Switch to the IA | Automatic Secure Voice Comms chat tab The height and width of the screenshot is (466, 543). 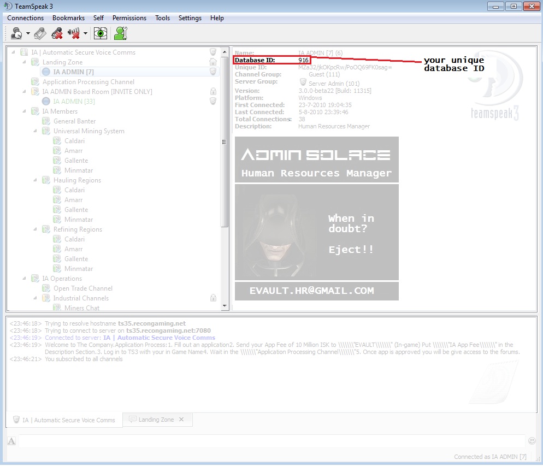(64, 420)
